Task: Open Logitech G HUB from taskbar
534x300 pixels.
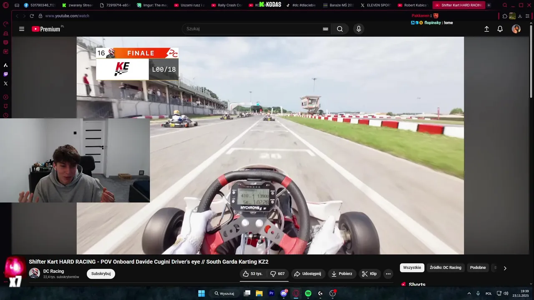Action: coord(320,293)
